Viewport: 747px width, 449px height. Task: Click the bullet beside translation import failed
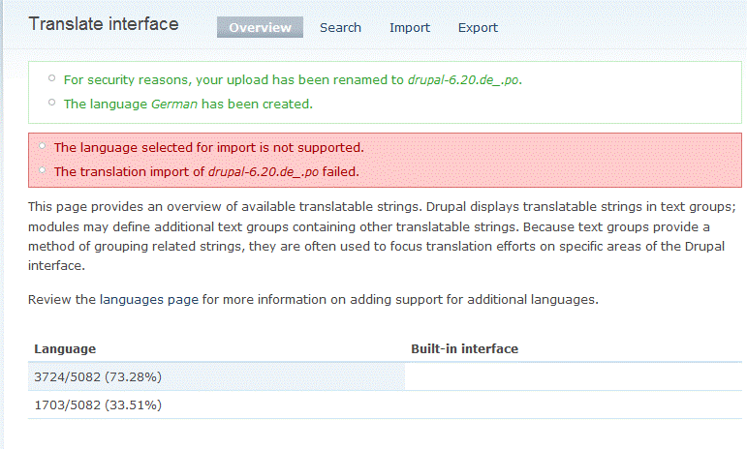(x=43, y=170)
